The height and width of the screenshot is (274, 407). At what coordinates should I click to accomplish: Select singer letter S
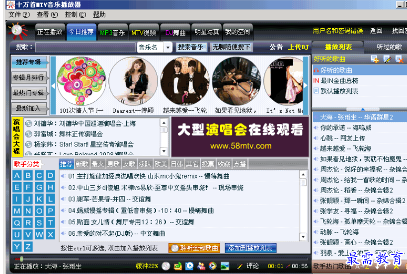click(39, 223)
